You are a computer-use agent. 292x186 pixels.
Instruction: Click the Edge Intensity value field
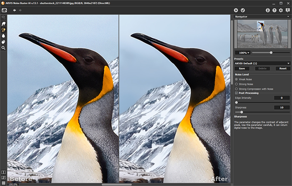pos(282,98)
